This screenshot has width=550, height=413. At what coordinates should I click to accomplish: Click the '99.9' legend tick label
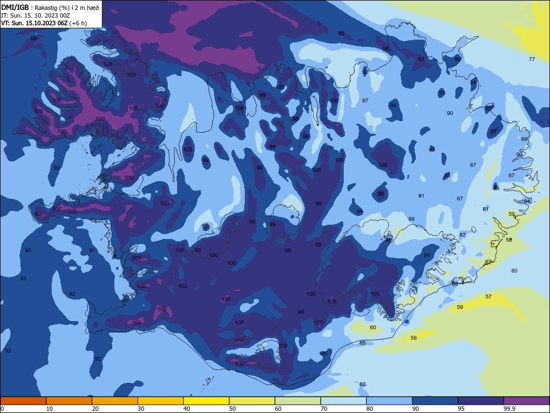[509, 409]
